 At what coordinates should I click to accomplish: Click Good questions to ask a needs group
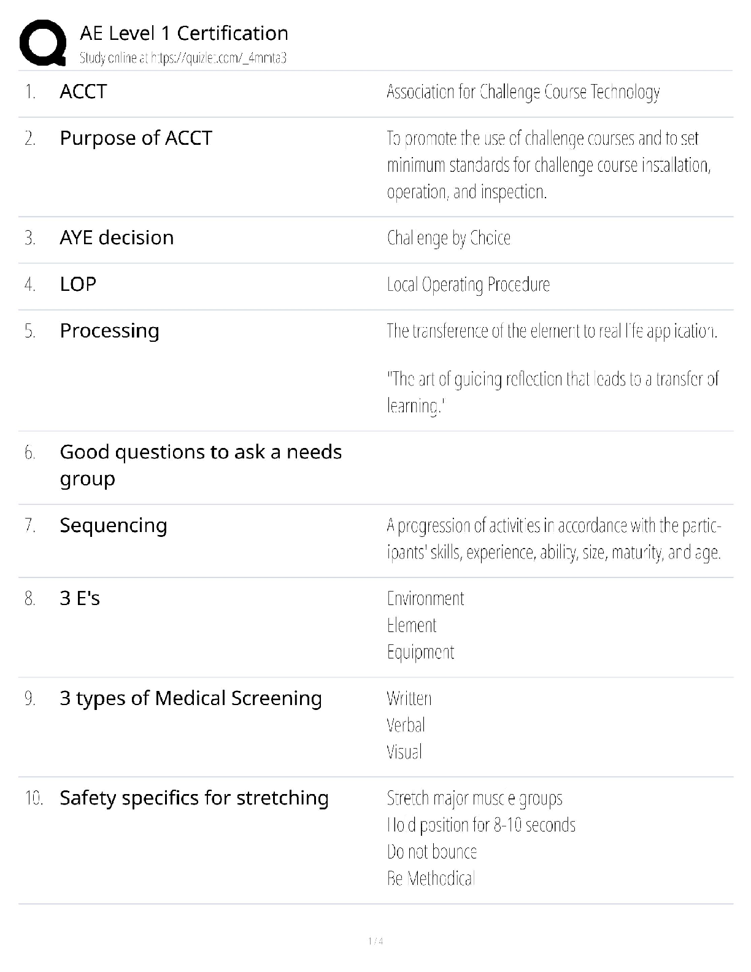click(201, 465)
